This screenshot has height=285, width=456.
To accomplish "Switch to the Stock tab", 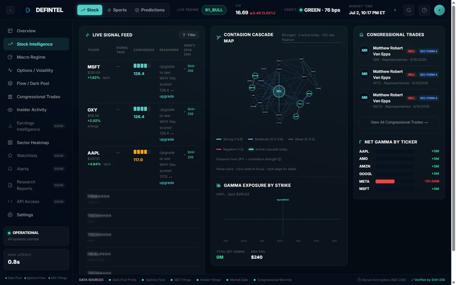I will [x=90, y=10].
